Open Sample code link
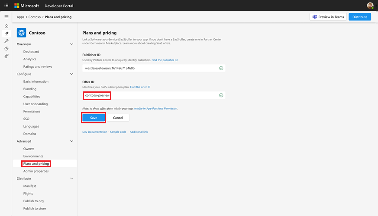Image resolution: width=378 pixels, height=216 pixels. coord(118,132)
